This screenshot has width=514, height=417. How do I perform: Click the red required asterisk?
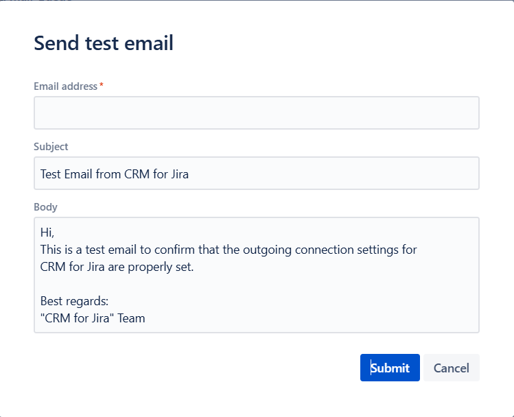(x=102, y=86)
